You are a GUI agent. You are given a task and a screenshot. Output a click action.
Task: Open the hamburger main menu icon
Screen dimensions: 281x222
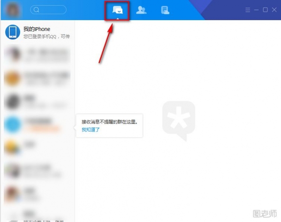[x=248, y=10]
